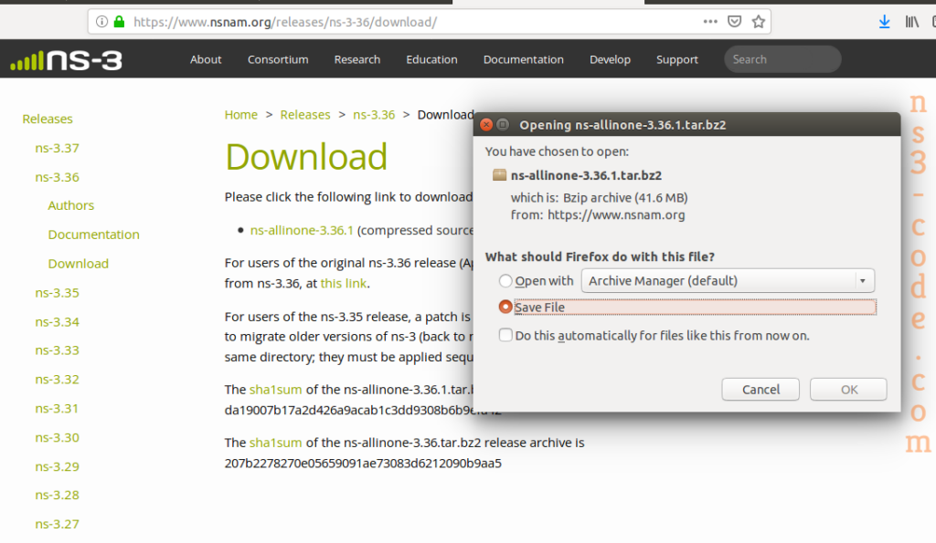936x543 pixels.
Task: Click the green secure padlock icon
Action: [120, 22]
